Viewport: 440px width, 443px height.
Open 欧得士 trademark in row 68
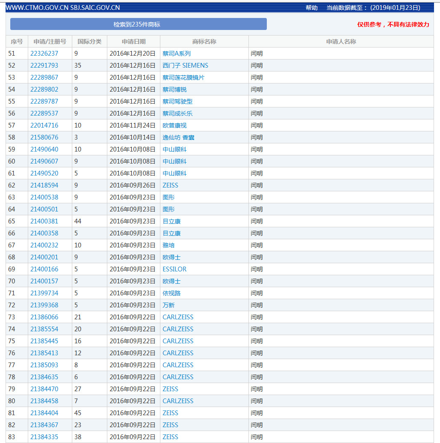[171, 257]
